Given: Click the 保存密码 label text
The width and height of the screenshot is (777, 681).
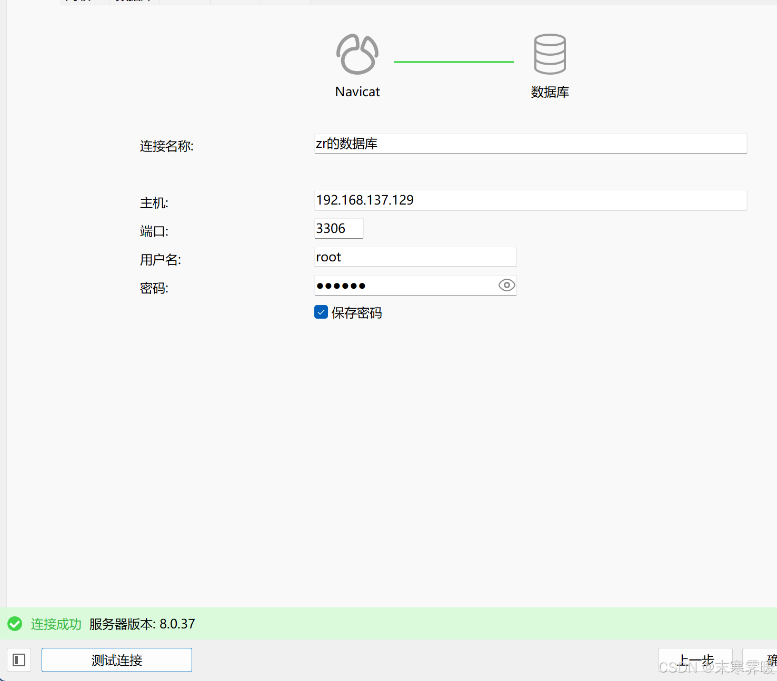Looking at the screenshot, I should pos(357,313).
